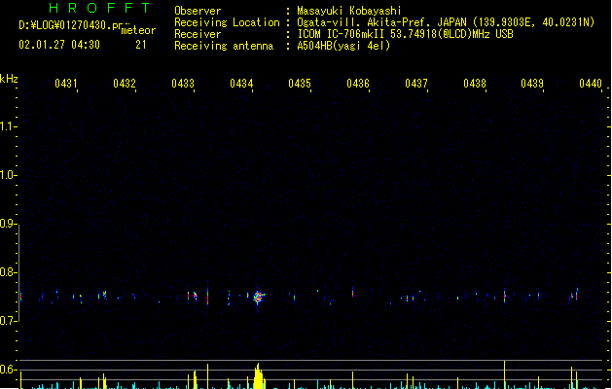This screenshot has height=389, width=612.
Task: Click the Observer field label
Action: 198,11
